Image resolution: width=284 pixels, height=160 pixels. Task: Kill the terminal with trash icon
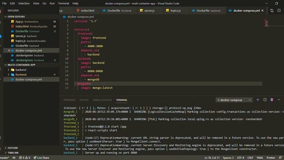272,100
